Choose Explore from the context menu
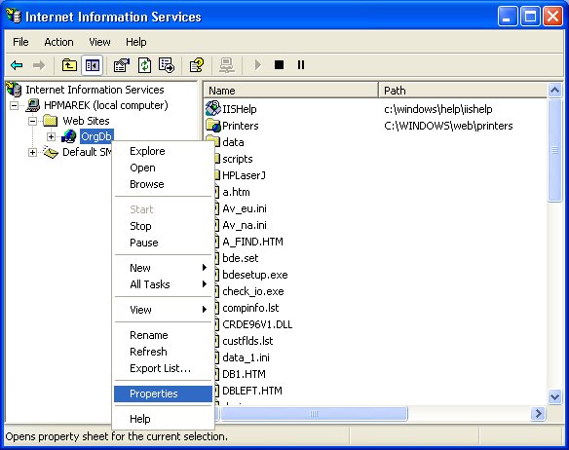Viewport: 569px width, 450px height. coord(164,151)
